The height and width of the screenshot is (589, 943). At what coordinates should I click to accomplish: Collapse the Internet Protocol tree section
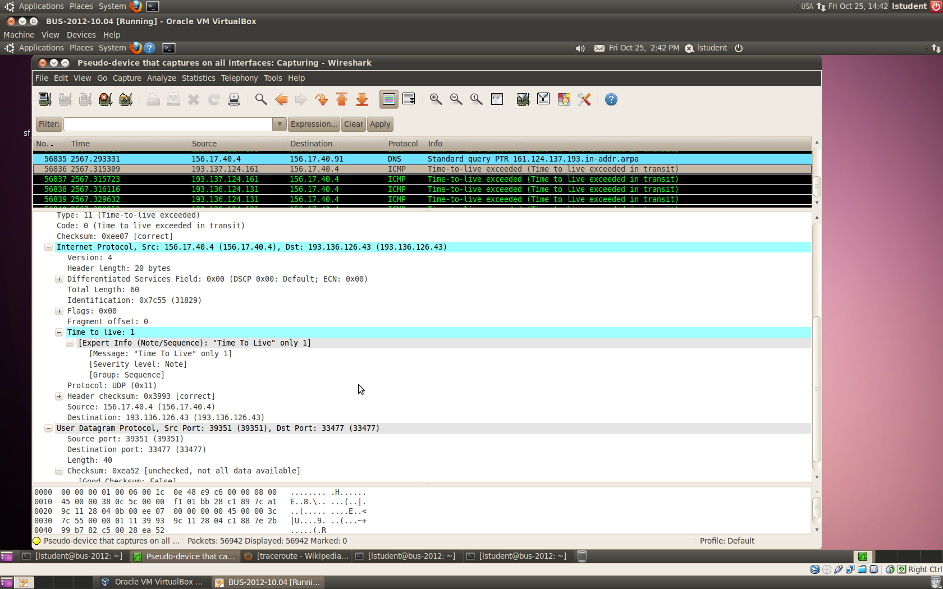pyautogui.click(x=48, y=247)
